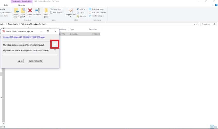Open the blue help icon
Viewport: 218px width, 129px height.
click(216, 5)
